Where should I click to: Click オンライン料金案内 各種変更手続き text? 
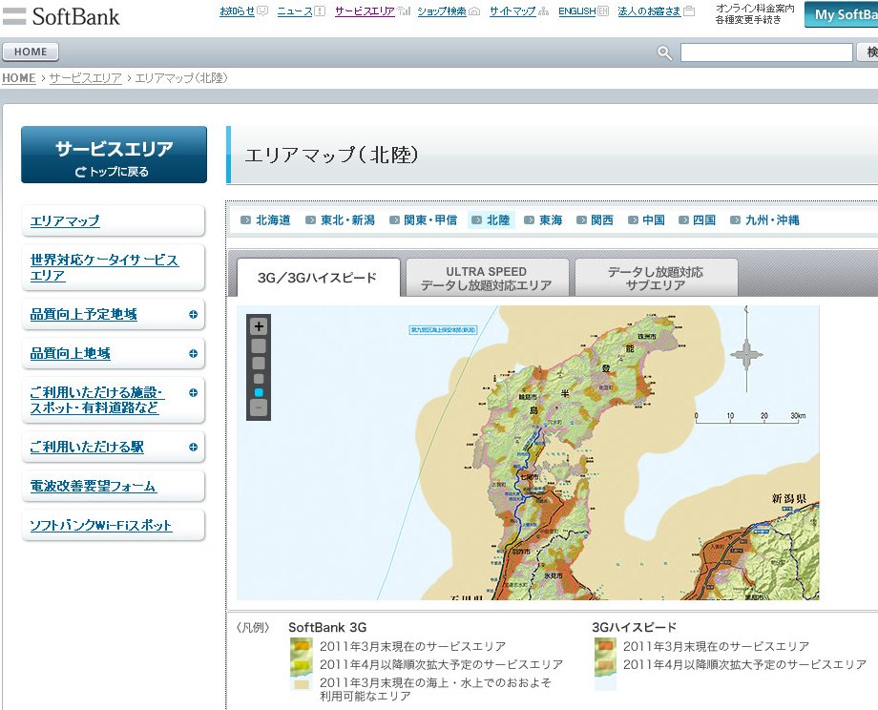755,14
